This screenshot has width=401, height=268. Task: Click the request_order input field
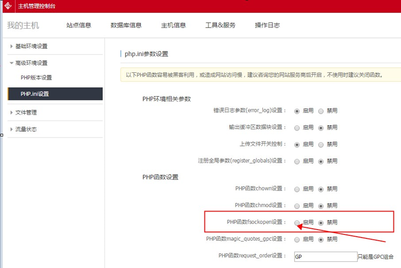pyautogui.click(x=325, y=256)
